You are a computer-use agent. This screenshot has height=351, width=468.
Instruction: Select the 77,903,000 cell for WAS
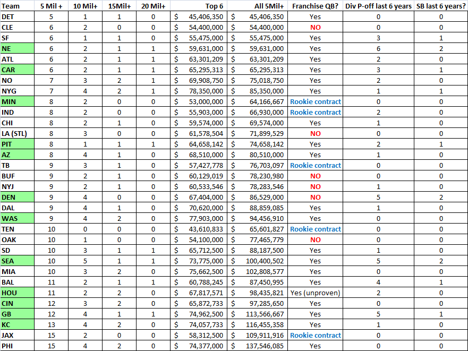[199, 218]
